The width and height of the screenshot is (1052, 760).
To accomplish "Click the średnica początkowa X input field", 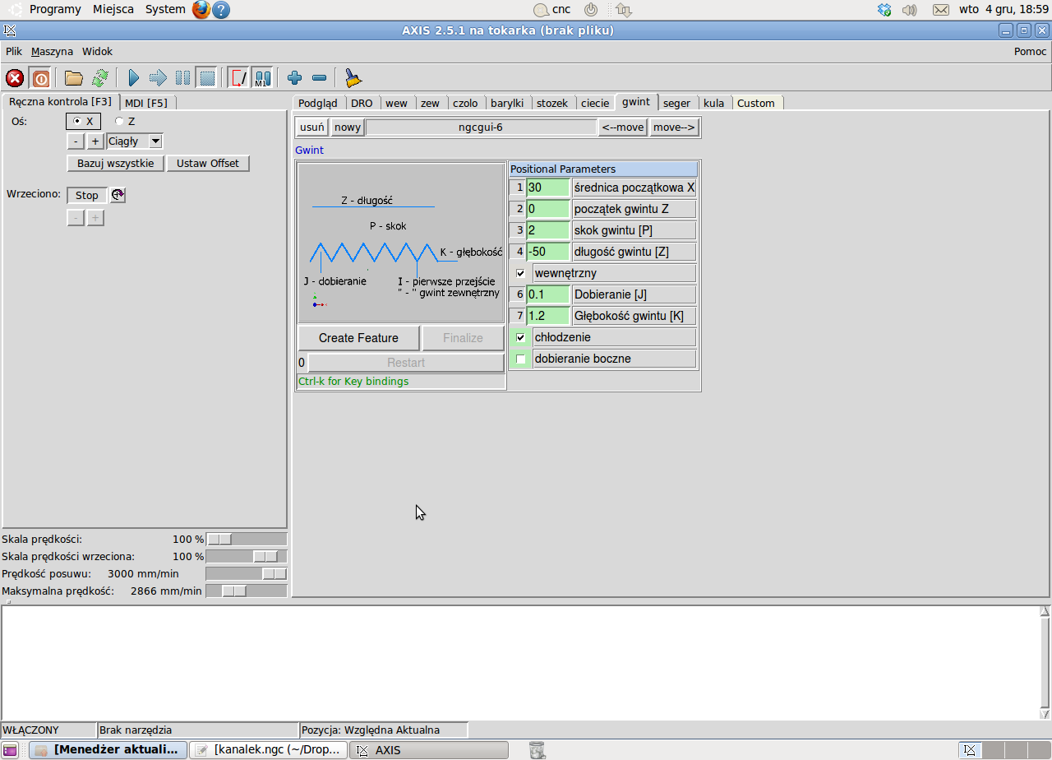I will click(x=548, y=188).
